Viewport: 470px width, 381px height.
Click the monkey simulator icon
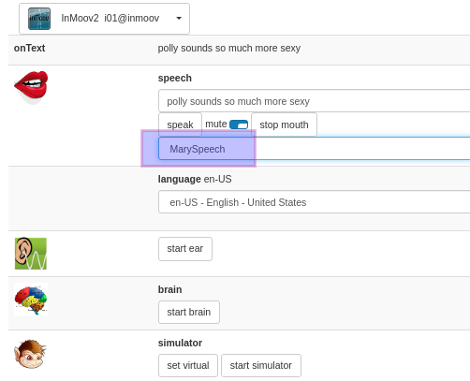click(30, 354)
